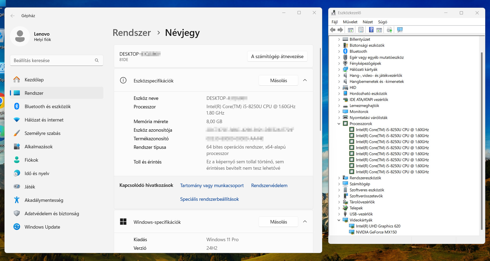The height and width of the screenshot is (261, 490).
Task: Open Bluetooth és eszközök settings
Action: [56, 106]
